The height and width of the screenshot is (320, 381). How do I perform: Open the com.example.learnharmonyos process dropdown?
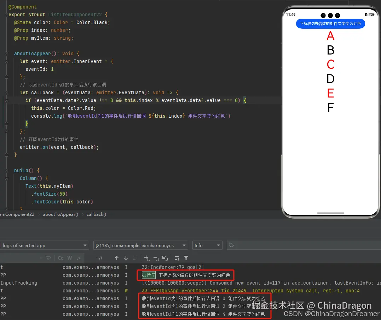(x=141, y=245)
